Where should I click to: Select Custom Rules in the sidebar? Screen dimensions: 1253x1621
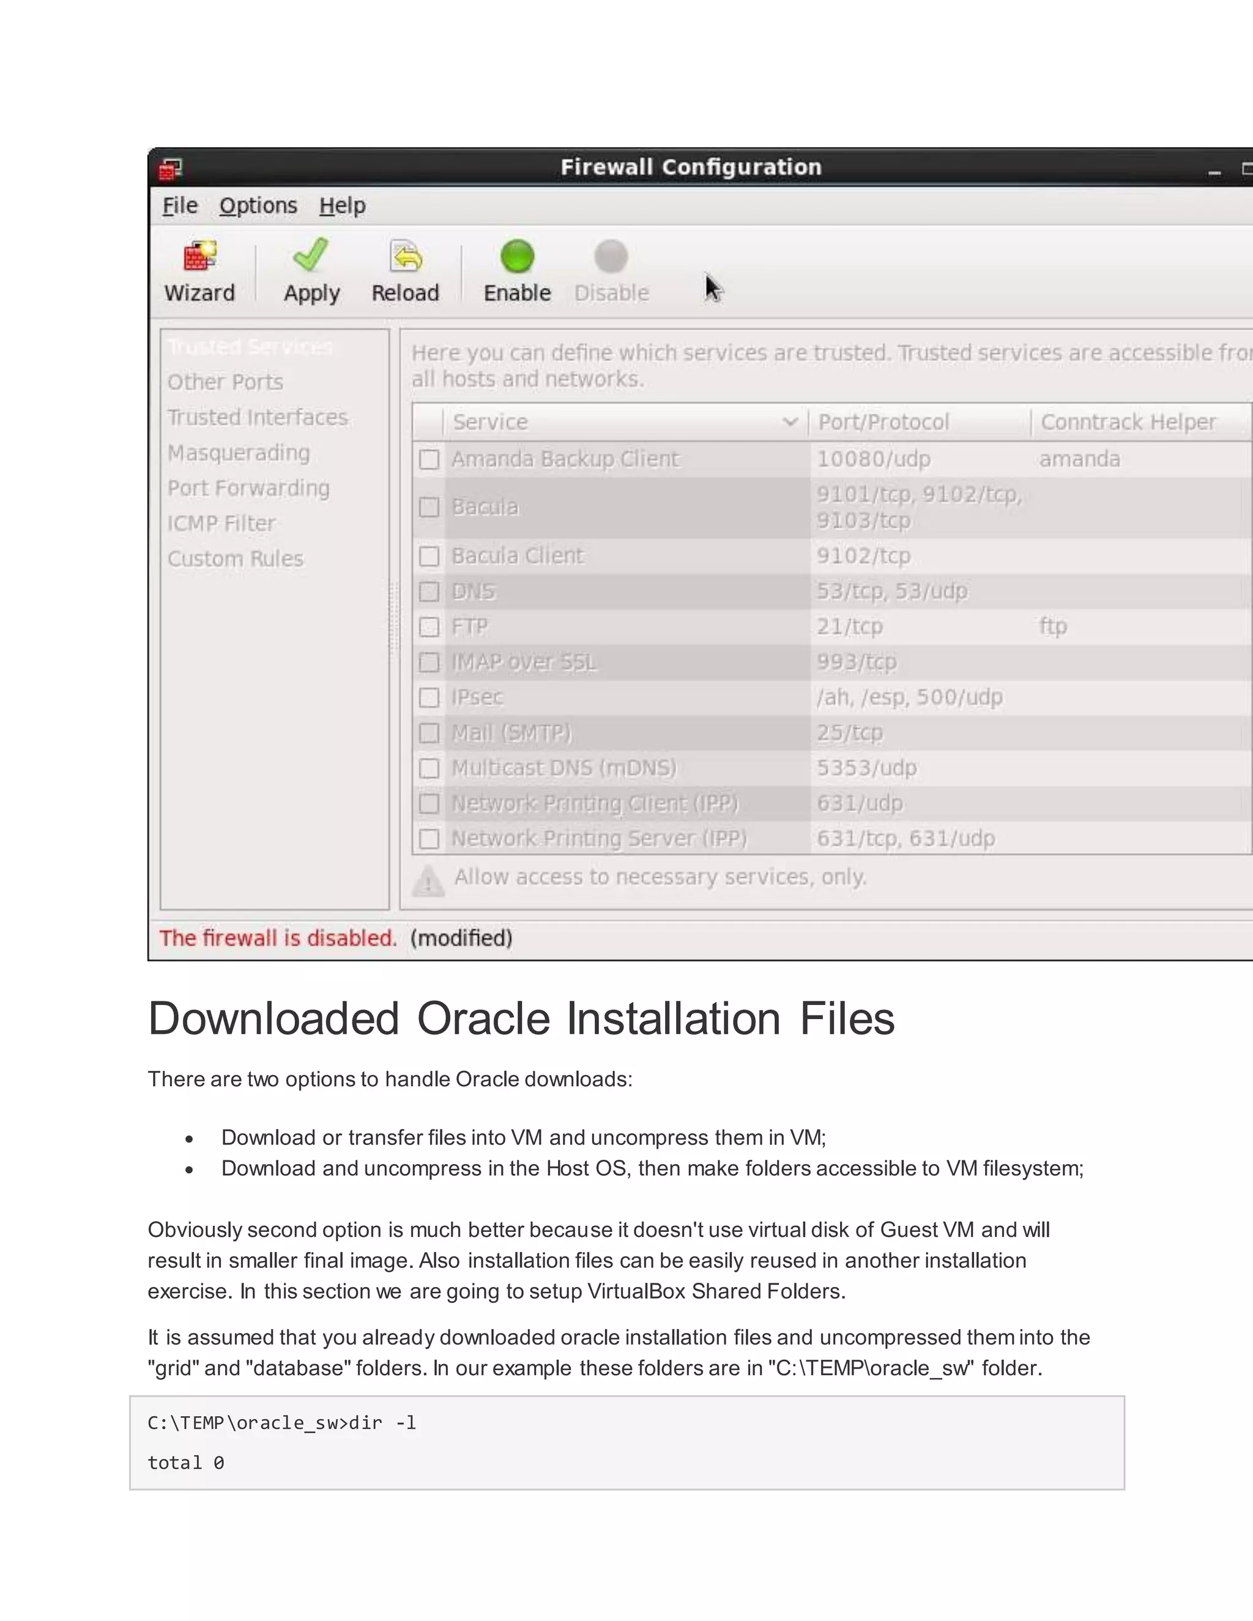pyautogui.click(x=236, y=558)
